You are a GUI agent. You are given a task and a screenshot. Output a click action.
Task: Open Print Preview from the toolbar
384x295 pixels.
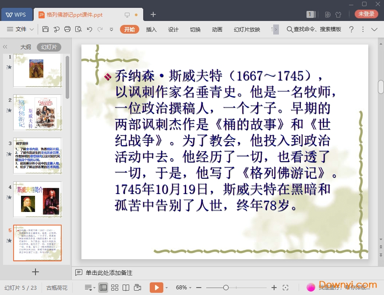coord(78,29)
